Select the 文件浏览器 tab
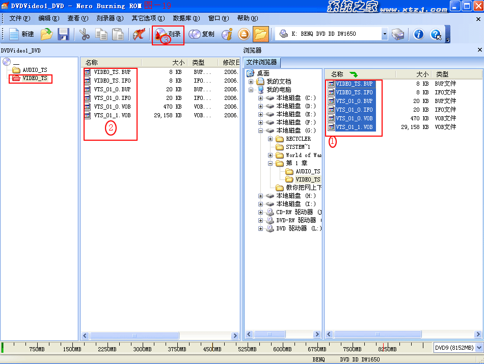Viewport: 484px width, 364px height. pos(262,62)
